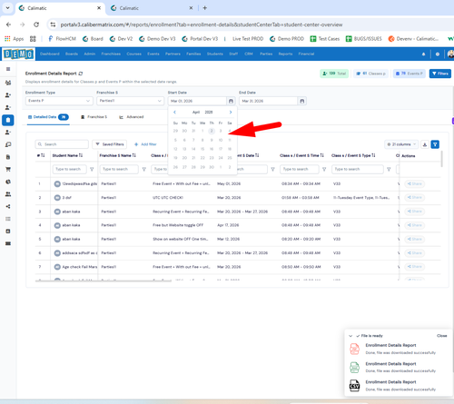
Task: Click the download export icon above the table
Action: click(425, 144)
